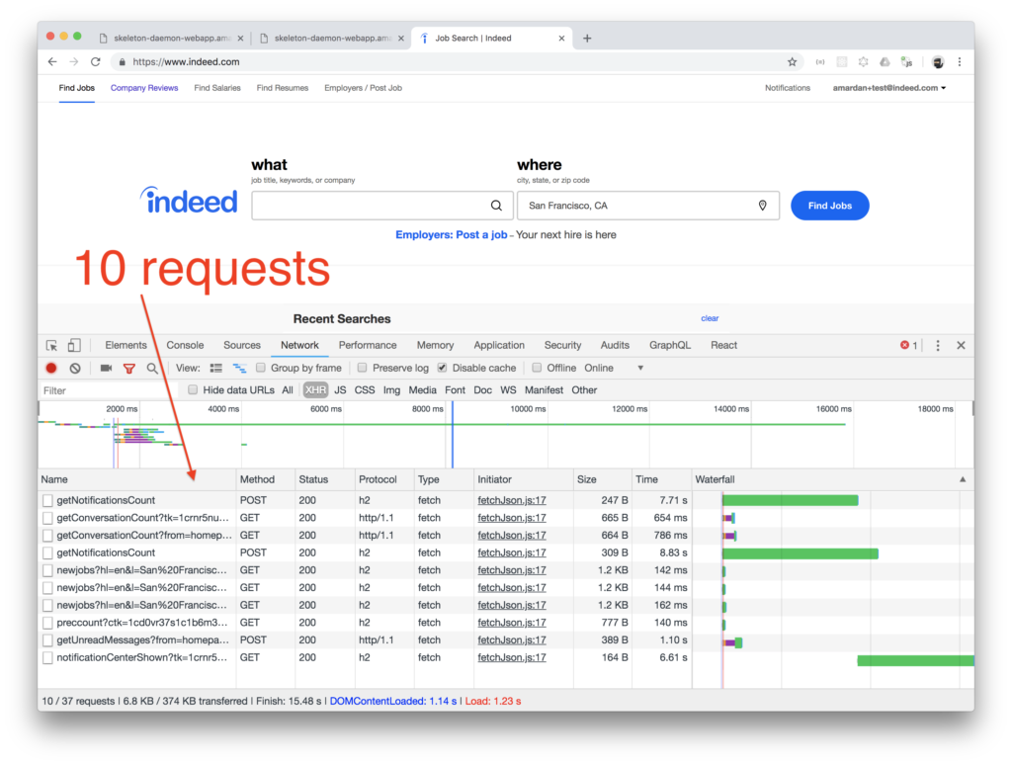Reload the Indeed page
Viewport: 1012px width, 765px height.
tap(96, 62)
